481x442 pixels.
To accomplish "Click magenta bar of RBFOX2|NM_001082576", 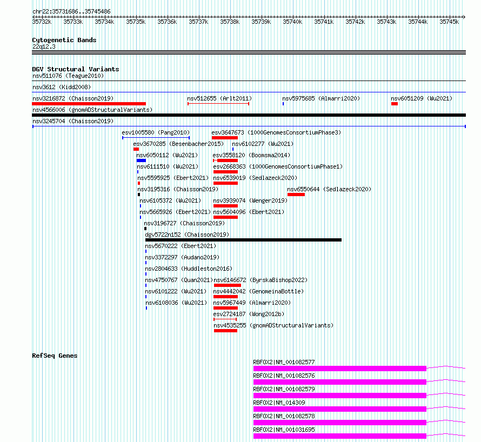I will pyautogui.click(x=340, y=382).
